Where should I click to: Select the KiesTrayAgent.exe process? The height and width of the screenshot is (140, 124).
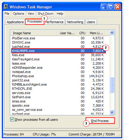[58, 59]
